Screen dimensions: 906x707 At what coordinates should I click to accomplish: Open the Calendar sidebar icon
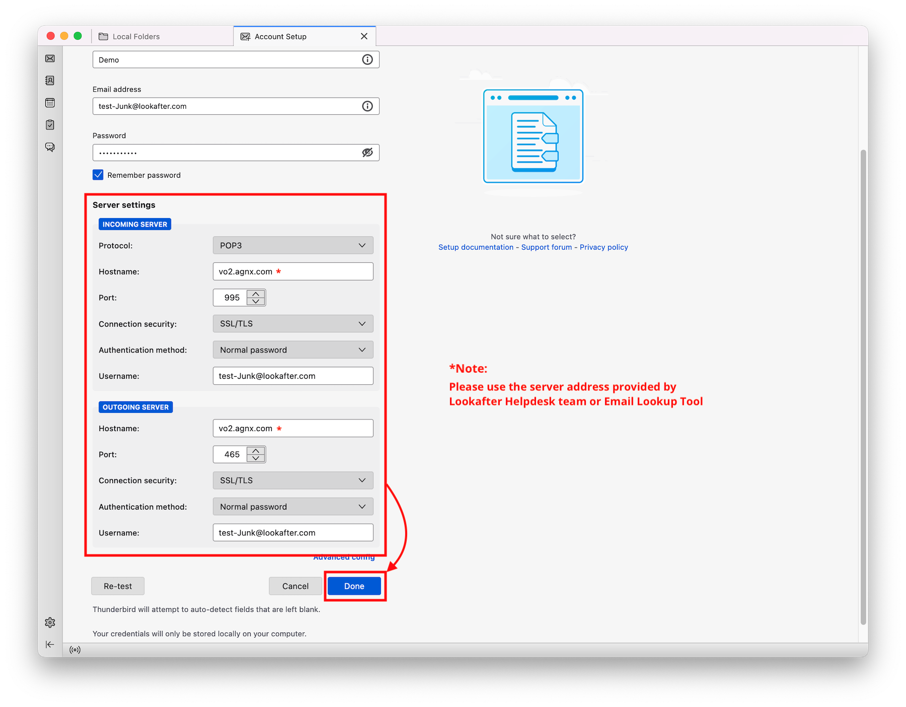pyautogui.click(x=50, y=103)
